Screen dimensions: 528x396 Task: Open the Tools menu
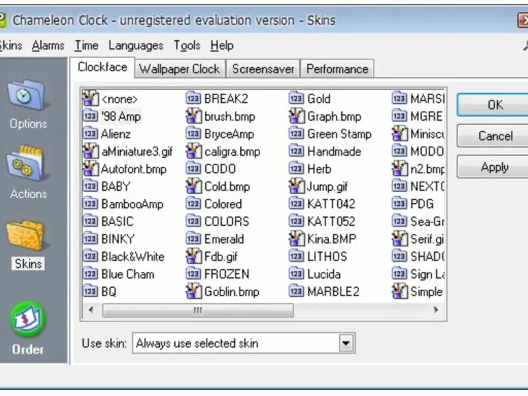tap(187, 46)
